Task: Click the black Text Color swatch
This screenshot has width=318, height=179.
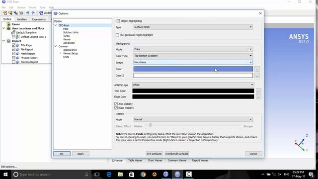Action: (x=193, y=91)
